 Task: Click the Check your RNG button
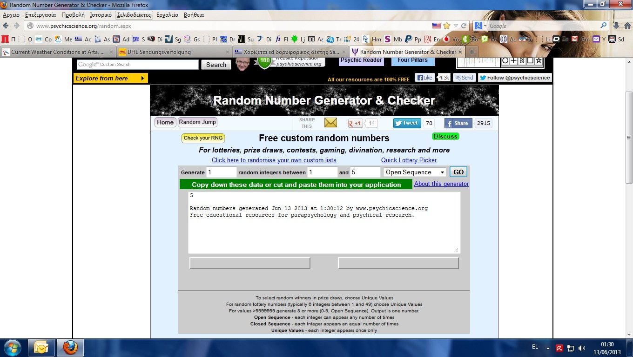[203, 138]
